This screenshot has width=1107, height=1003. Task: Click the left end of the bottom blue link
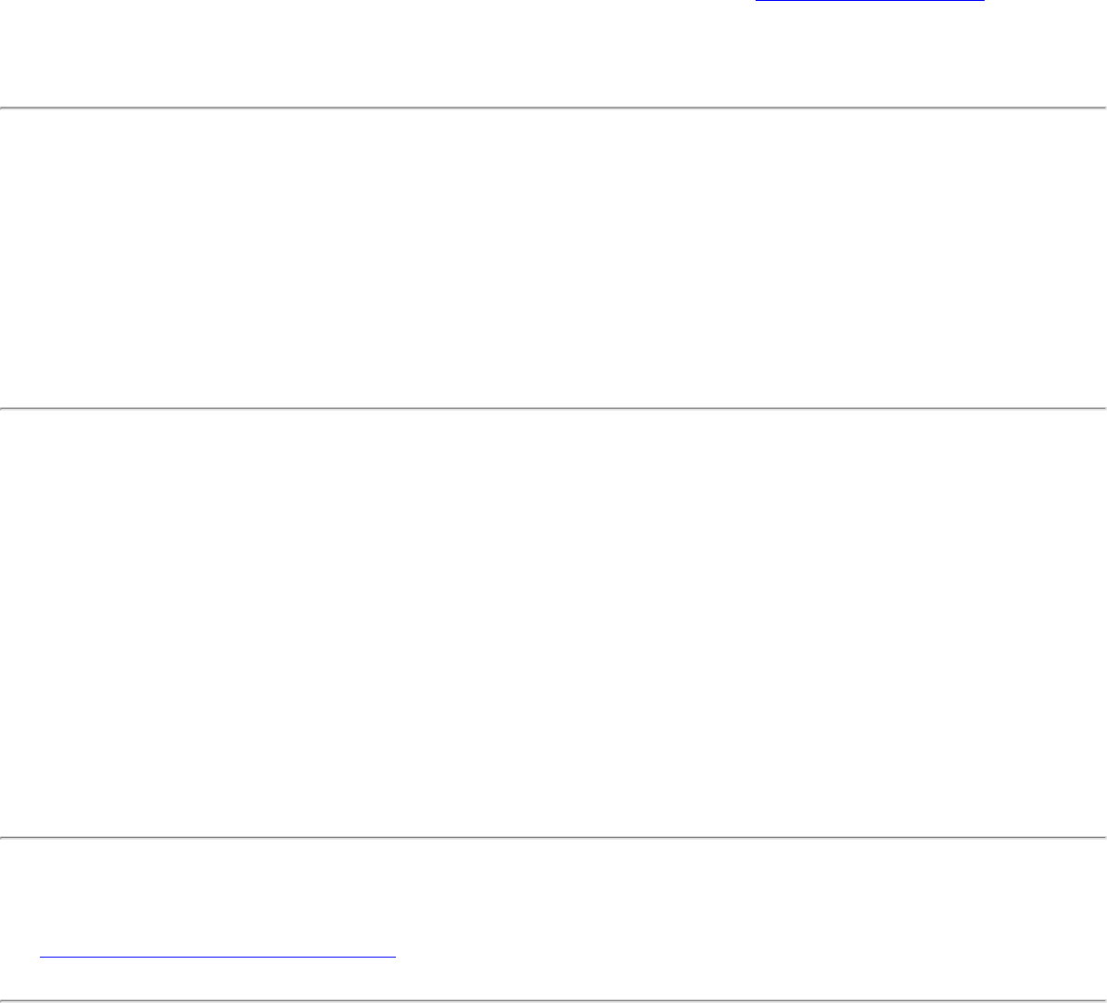click(45, 955)
